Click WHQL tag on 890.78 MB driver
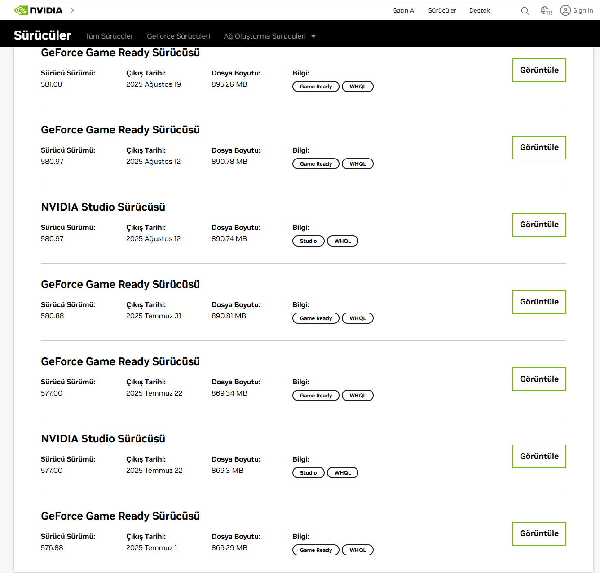The image size is (600, 573). 357,164
